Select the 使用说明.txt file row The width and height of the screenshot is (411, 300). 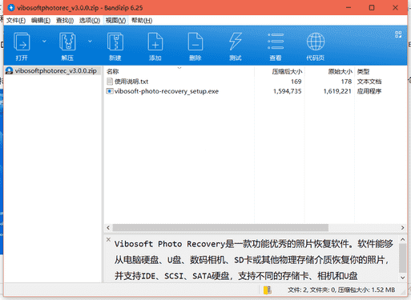tap(179, 82)
